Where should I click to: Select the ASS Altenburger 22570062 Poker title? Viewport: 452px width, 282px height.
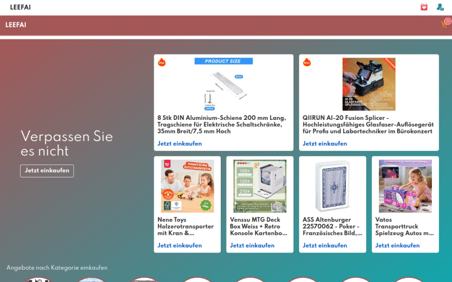pyautogui.click(x=333, y=226)
